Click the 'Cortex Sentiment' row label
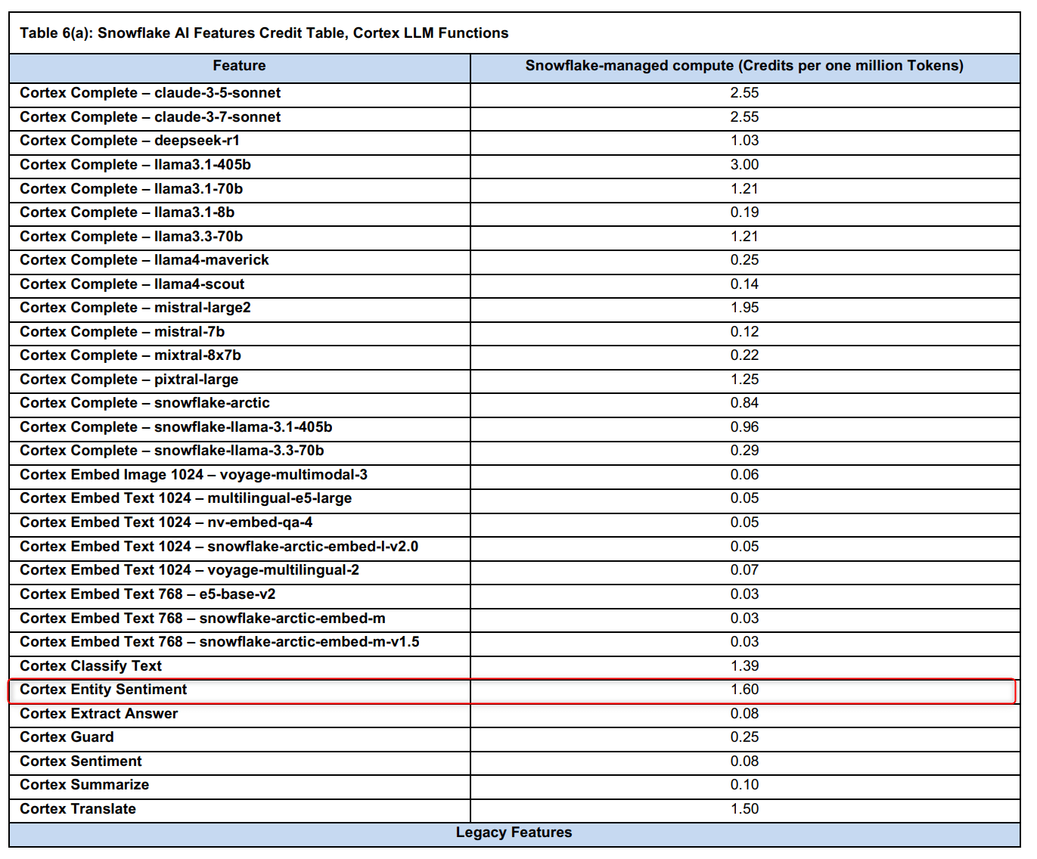Screen dimensions: 1037x859 coord(81,761)
